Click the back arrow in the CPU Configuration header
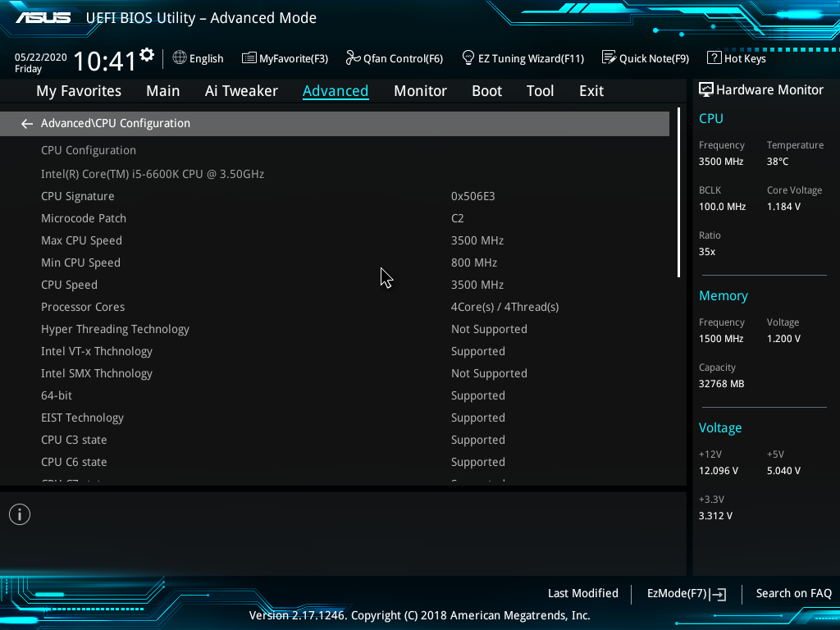The image size is (840, 630). [x=27, y=124]
